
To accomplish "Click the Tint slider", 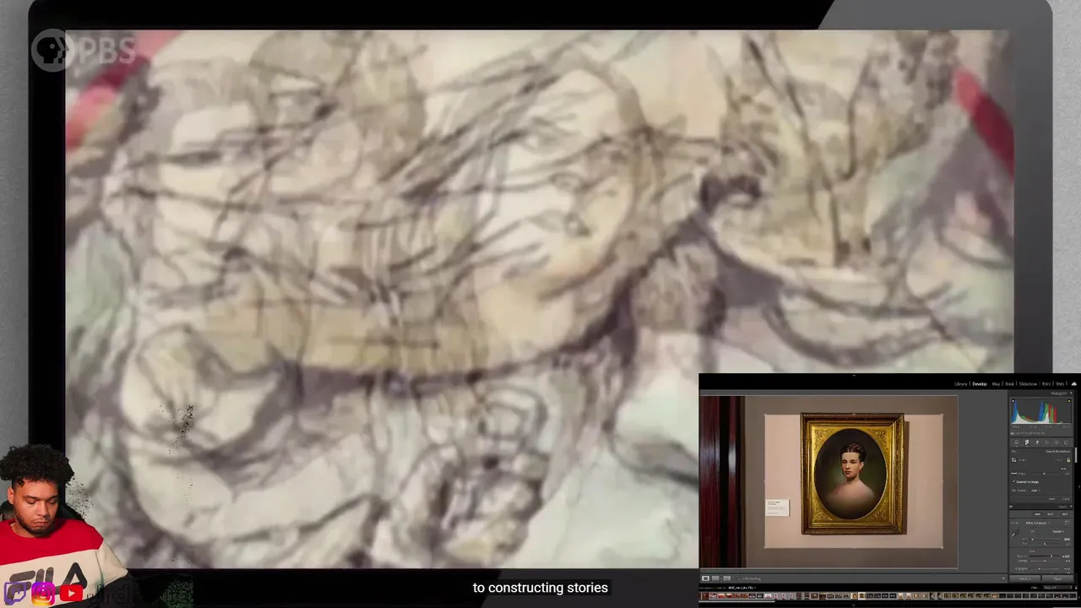I will point(1045,544).
